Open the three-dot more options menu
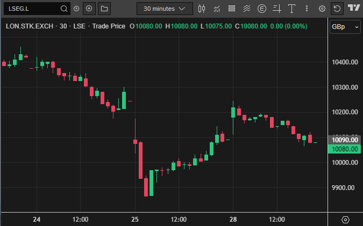 (x=307, y=9)
